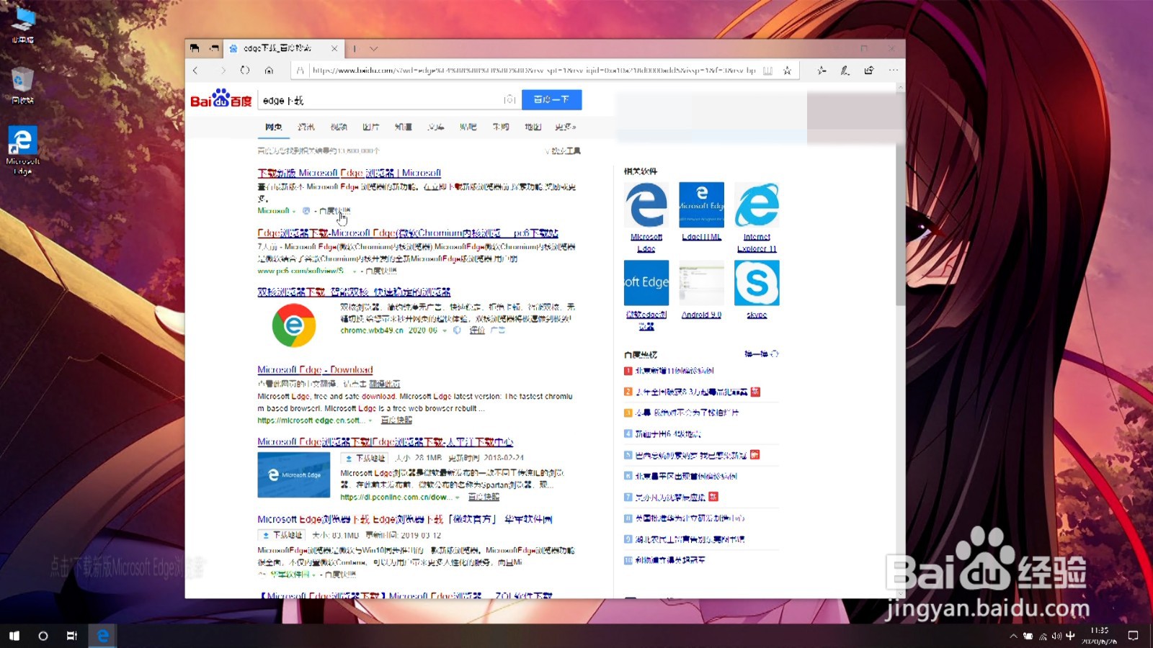Open a new tab with the plus icon
This screenshot has height=648, width=1153.
tap(355, 48)
